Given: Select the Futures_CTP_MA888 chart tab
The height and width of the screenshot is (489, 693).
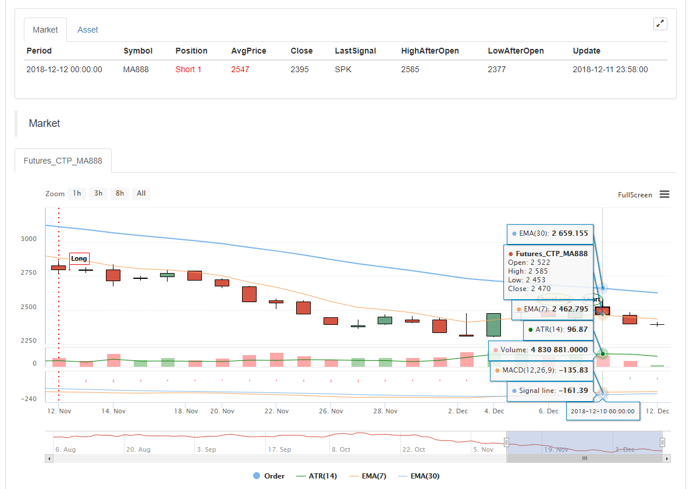Looking at the screenshot, I should pos(63,161).
